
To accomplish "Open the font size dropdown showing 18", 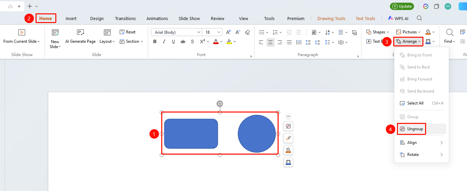I will tap(219, 32).
